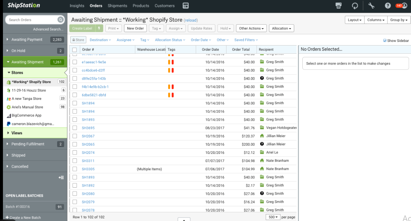Screen dimensions: 411x221
Task: Click the question-mark address icon on SH2065 row
Action: [x=262, y=144]
